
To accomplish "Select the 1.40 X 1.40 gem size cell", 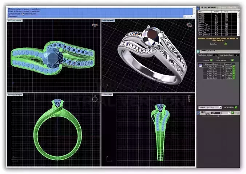I will [212, 76].
